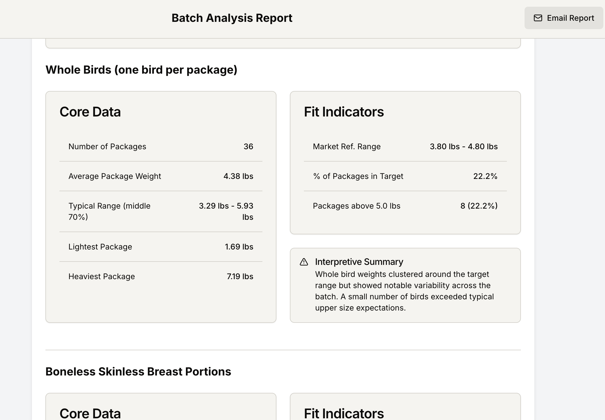Click the Boneless Skinless Breast Portions heading

138,372
